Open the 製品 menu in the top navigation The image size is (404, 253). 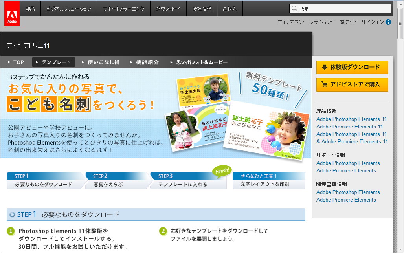coord(30,8)
